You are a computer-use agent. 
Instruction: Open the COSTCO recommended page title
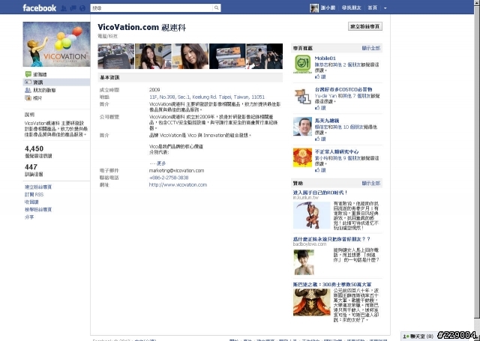coord(343,89)
